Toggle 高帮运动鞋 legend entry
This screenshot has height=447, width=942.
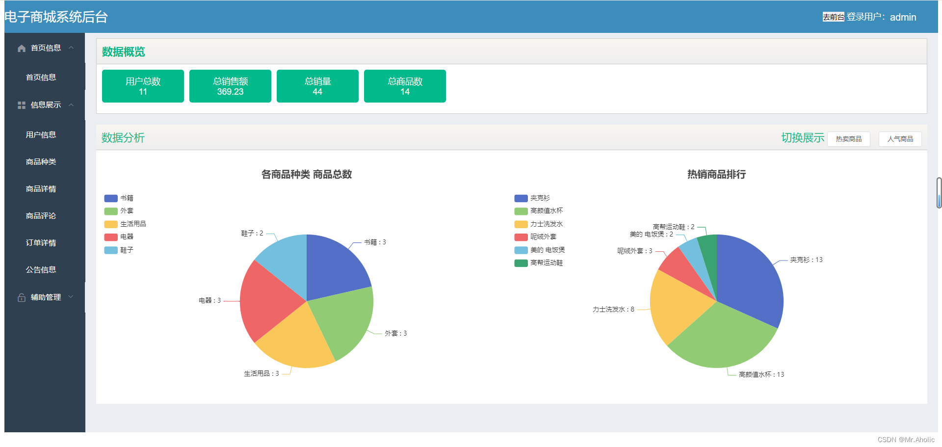(539, 263)
